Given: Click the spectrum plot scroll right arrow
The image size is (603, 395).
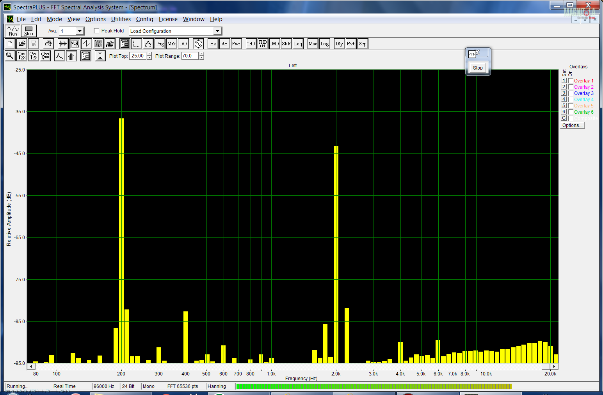Looking at the screenshot, I should tap(554, 366).
